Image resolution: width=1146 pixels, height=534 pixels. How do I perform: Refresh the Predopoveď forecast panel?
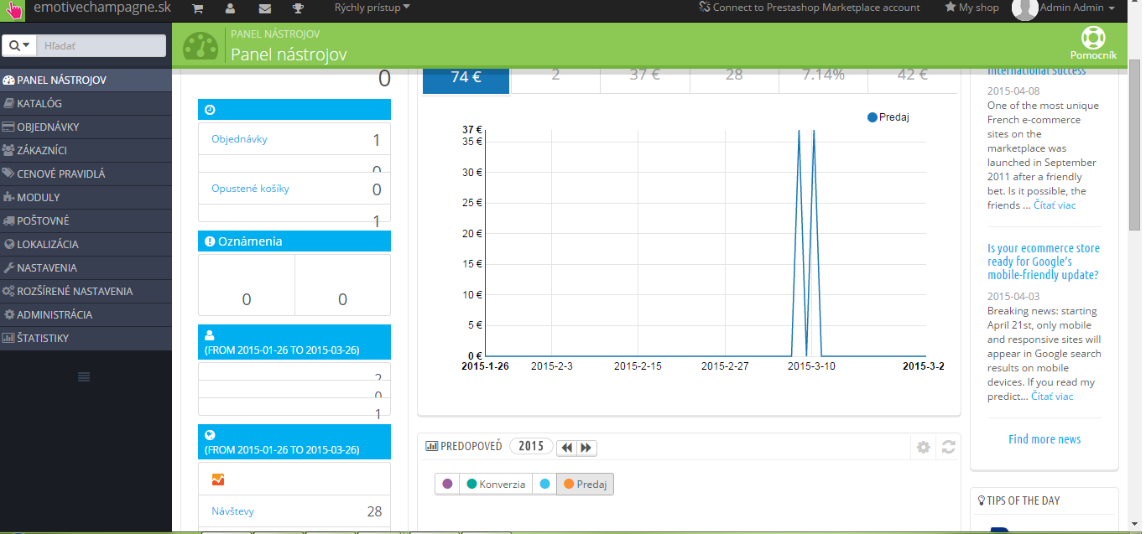pos(948,447)
